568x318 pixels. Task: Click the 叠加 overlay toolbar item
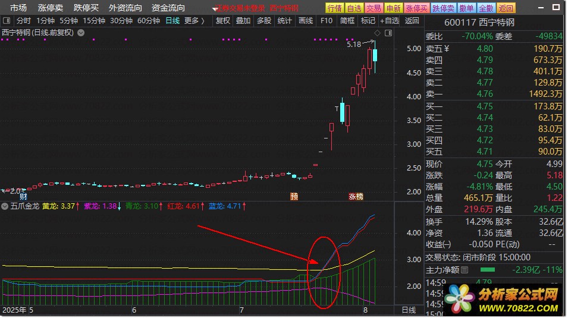[243, 21]
